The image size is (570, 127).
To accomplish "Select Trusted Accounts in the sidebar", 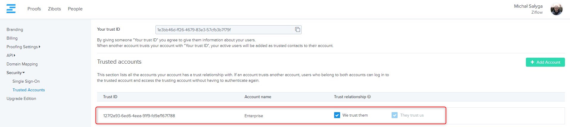I will pyautogui.click(x=29, y=90).
